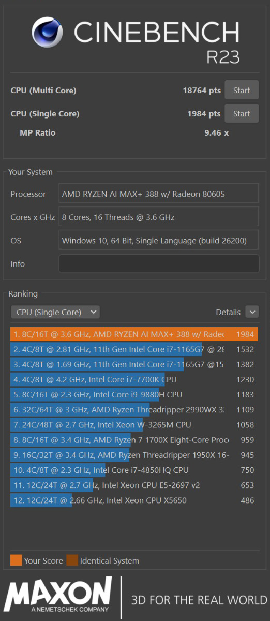This screenshot has height=621, width=270.
Task: Expand the Details dropdown arrow
Action: click(252, 312)
